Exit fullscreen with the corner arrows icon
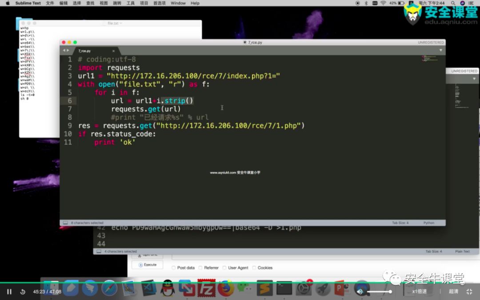Image resolution: width=480 pixels, height=300 pixels. click(469, 292)
